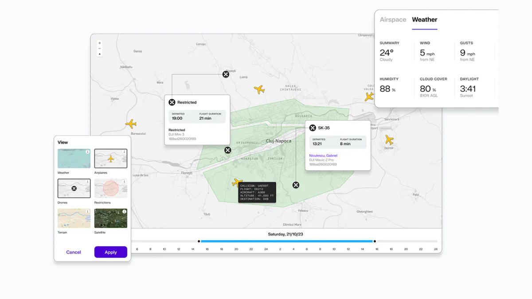Zoom out with the map minus button
This screenshot has height=299, width=532.
click(x=99, y=48)
